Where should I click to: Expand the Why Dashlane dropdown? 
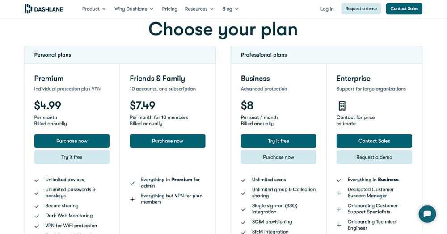point(134,9)
